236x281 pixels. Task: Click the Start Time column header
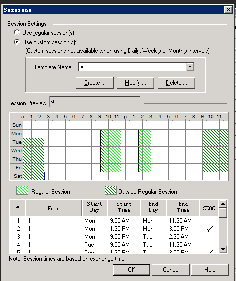(x=124, y=208)
